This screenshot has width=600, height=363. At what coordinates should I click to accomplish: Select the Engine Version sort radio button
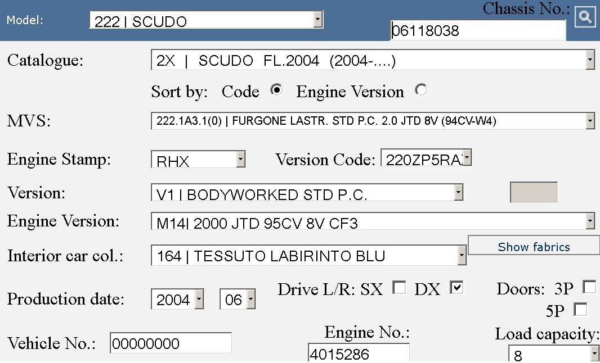pyautogui.click(x=420, y=90)
